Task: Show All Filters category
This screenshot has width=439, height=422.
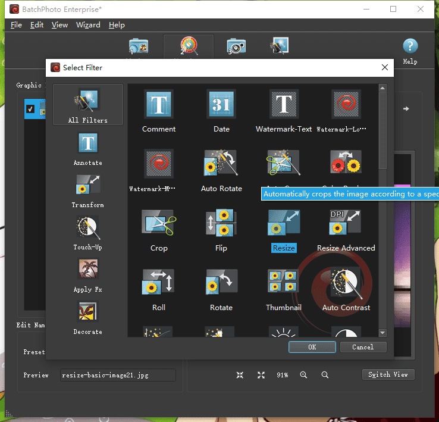Action: (88, 105)
